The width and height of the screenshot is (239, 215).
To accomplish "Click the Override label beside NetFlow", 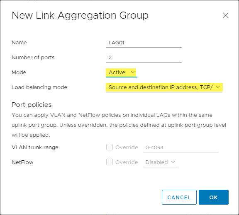I will (x=127, y=162).
